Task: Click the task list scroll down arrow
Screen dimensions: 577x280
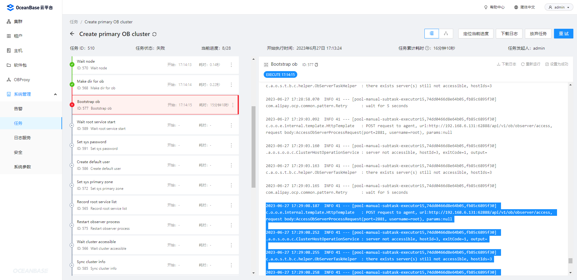Action: 254,273
